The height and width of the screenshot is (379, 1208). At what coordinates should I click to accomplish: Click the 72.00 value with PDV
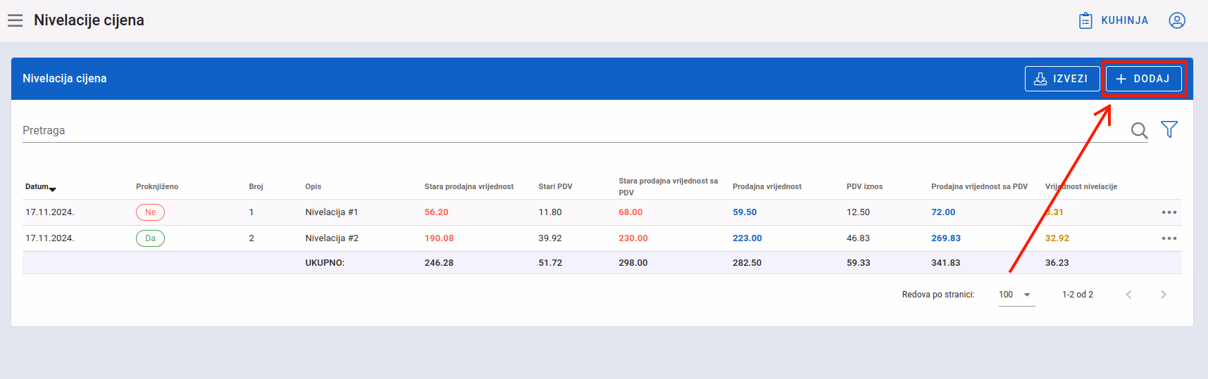943,212
